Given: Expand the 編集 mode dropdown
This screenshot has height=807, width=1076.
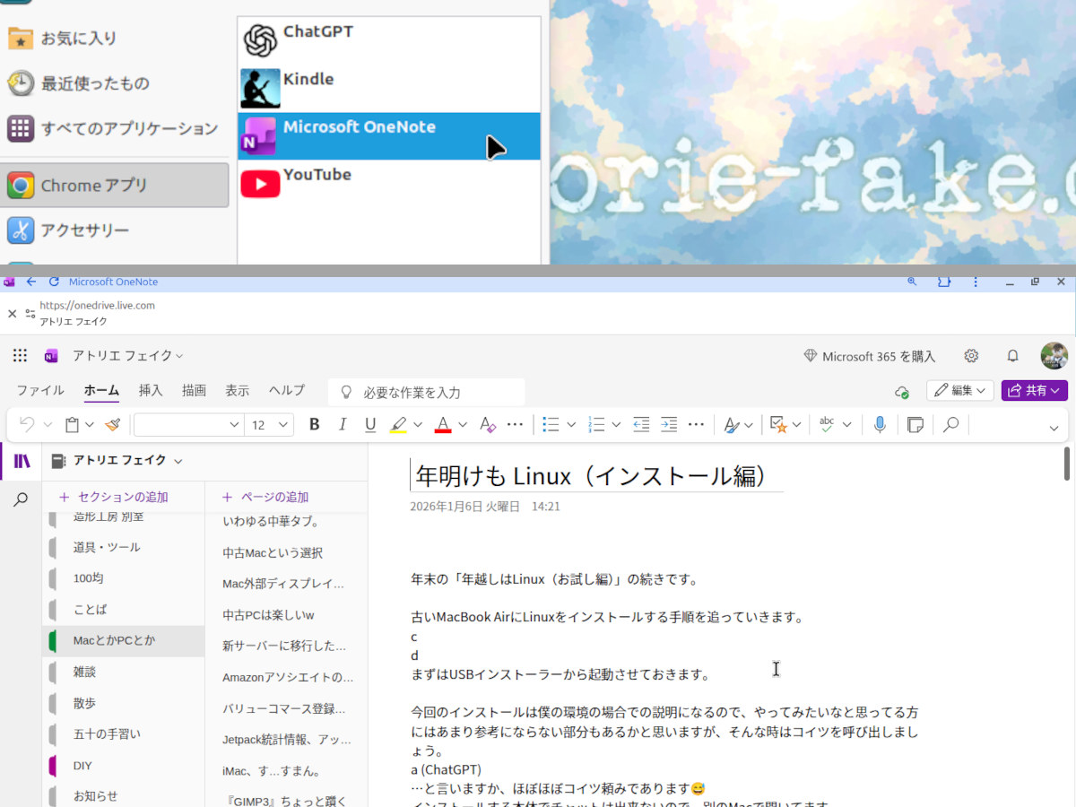Looking at the screenshot, I should click(960, 391).
